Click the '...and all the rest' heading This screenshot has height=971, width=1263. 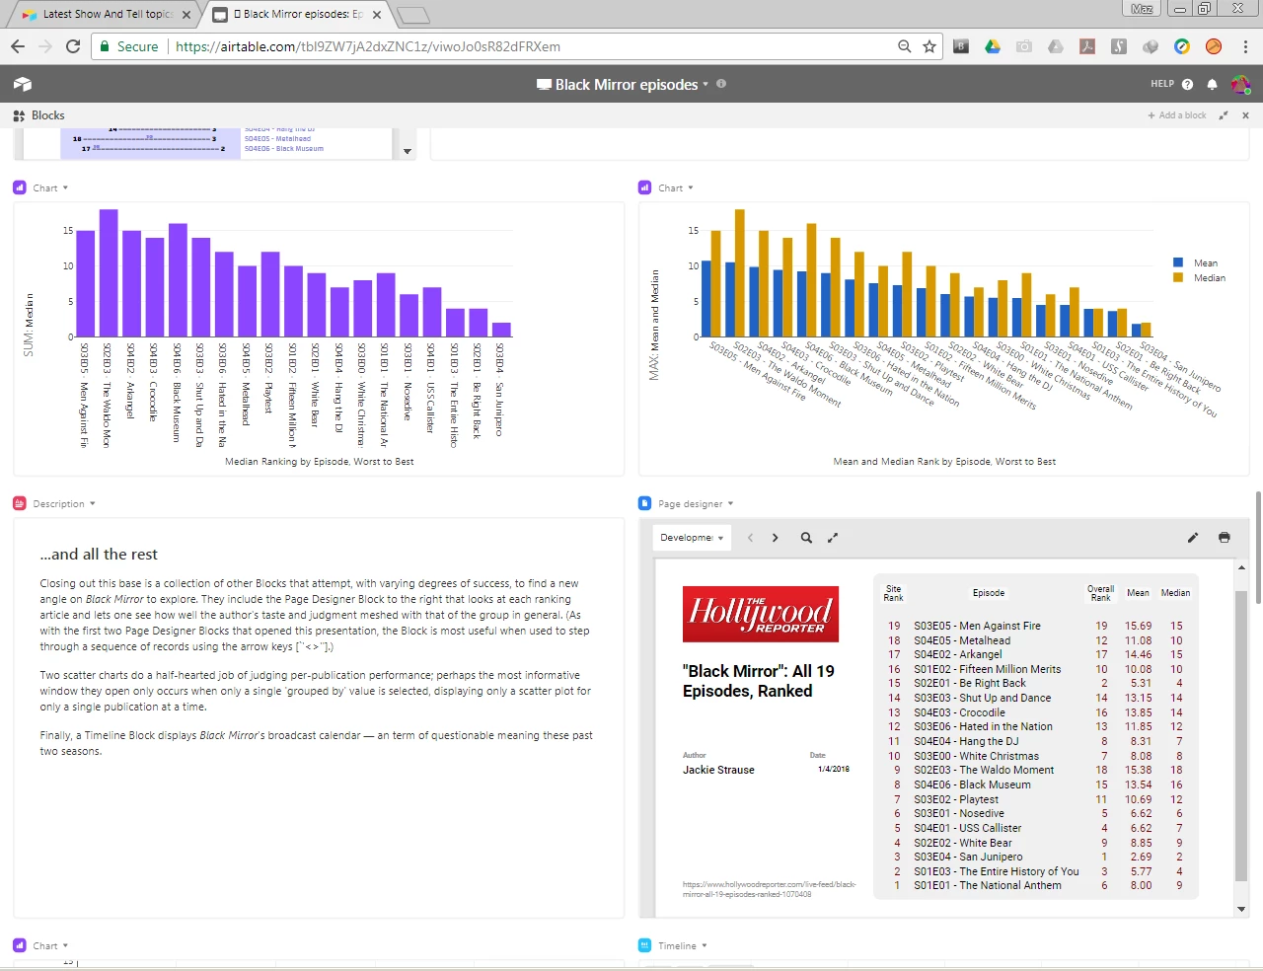point(99,555)
